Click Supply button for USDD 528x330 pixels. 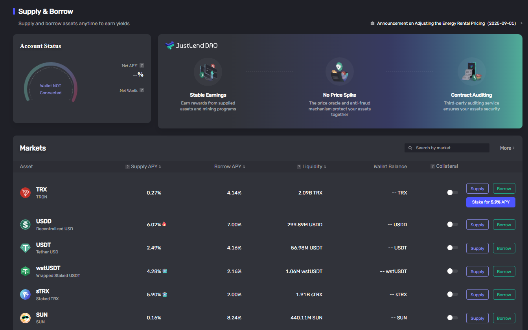point(477,225)
